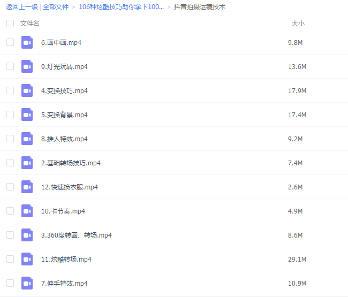Viewport: 348px width, 297px height.
Task: Check the box for 8.推人特效.mp4
Action: pos(10,139)
